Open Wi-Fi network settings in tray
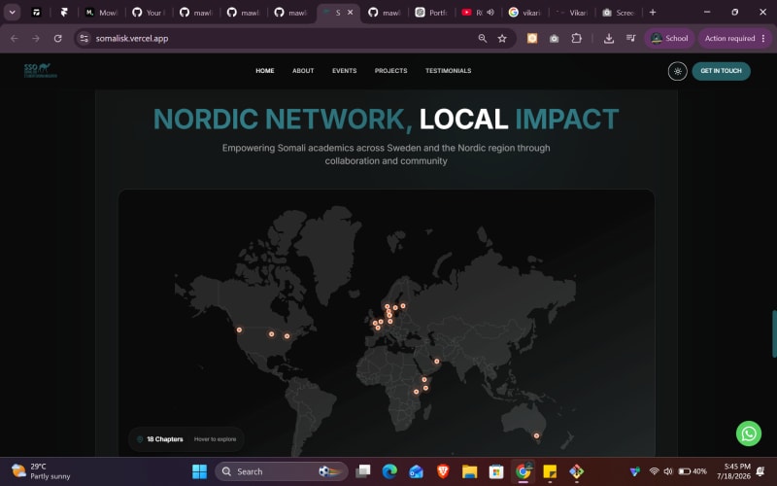The width and height of the screenshot is (777, 486). 654,471
